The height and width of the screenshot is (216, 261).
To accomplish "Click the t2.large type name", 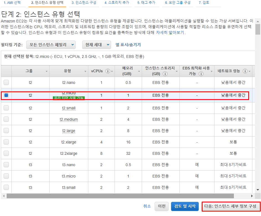I will tap(69, 131).
